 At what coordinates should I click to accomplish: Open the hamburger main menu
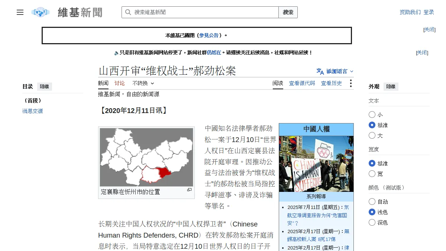click(x=20, y=12)
